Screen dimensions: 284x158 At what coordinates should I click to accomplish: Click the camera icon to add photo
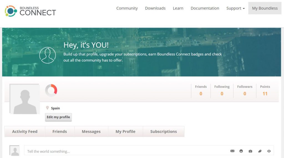click(250, 151)
